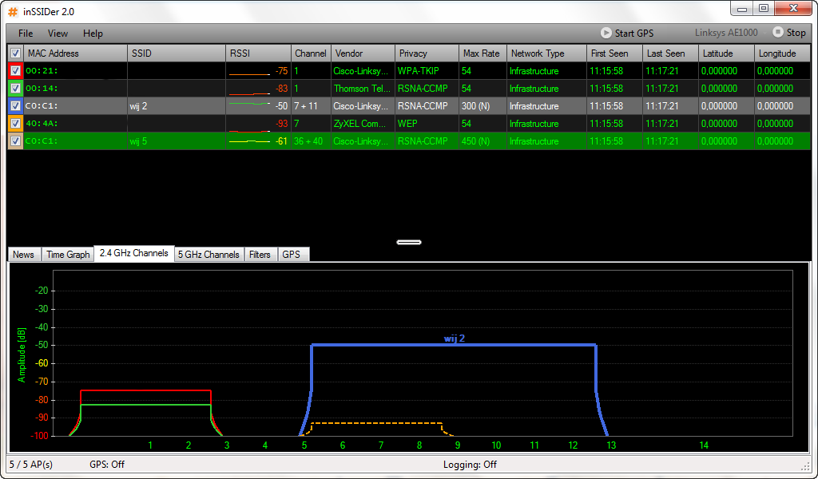The width and height of the screenshot is (818, 479).
Task: Sort by the MAC Address column header
Action: pyautogui.click(x=76, y=53)
